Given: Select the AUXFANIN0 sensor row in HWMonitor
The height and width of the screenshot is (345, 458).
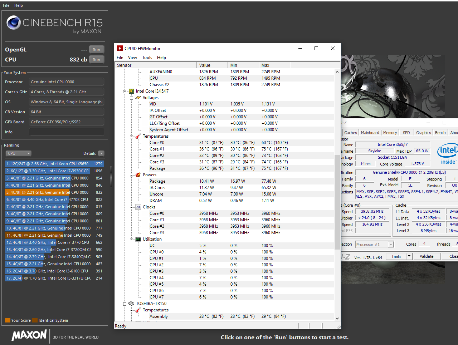Looking at the screenshot, I should pyautogui.click(x=225, y=72).
